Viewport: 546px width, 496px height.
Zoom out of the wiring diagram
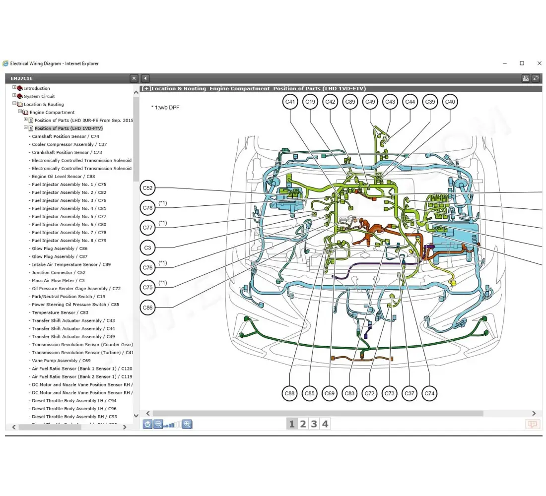coord(158,424)
